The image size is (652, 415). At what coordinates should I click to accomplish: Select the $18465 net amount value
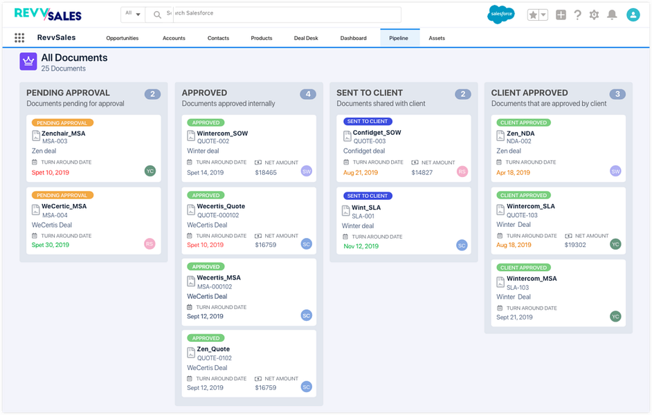266,172
